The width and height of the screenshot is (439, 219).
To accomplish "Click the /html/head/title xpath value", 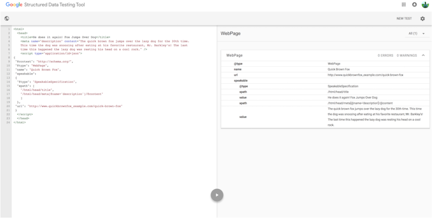I will tap(338, 92).
